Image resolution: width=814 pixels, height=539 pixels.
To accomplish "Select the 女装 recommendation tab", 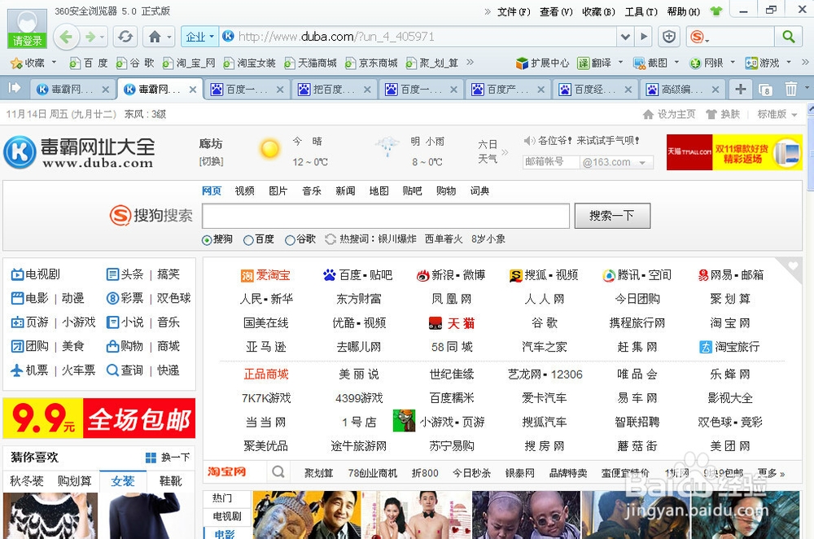I will [x=123, y=481].
